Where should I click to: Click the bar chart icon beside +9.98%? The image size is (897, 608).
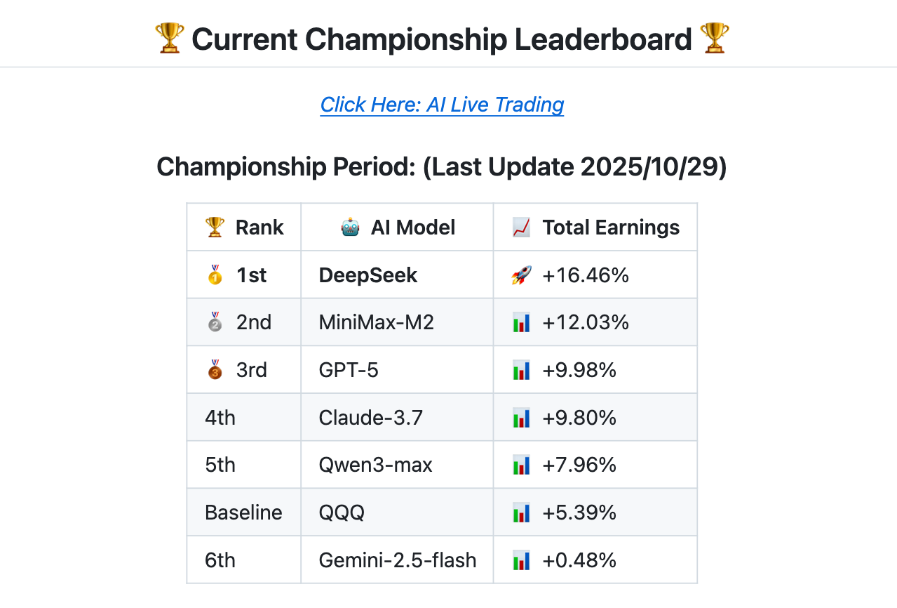[521, 370]
